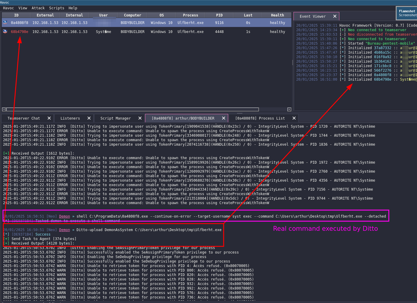This screenshot has height=303, width=417.
Task: Click Système user cell in second row
Action: 103,32
